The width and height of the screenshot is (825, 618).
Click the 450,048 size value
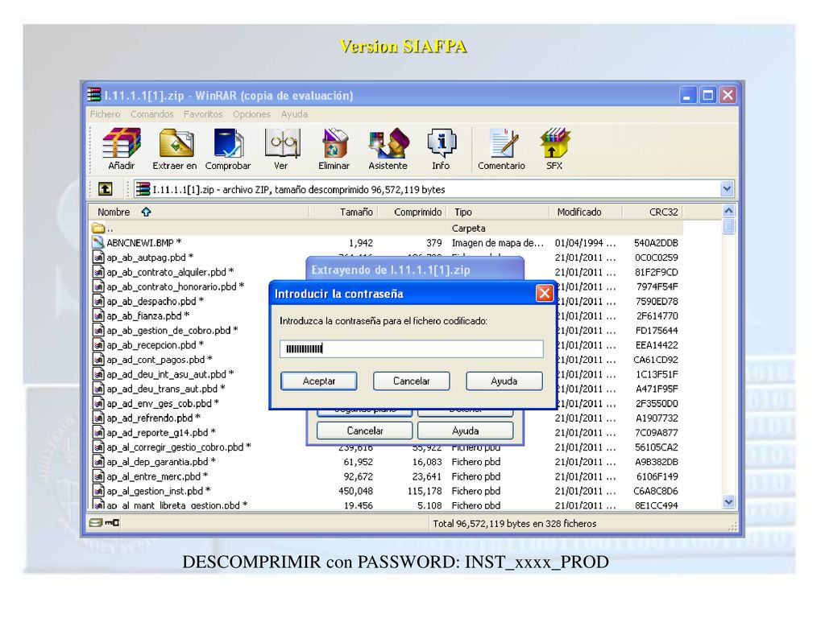coord(355,491)
